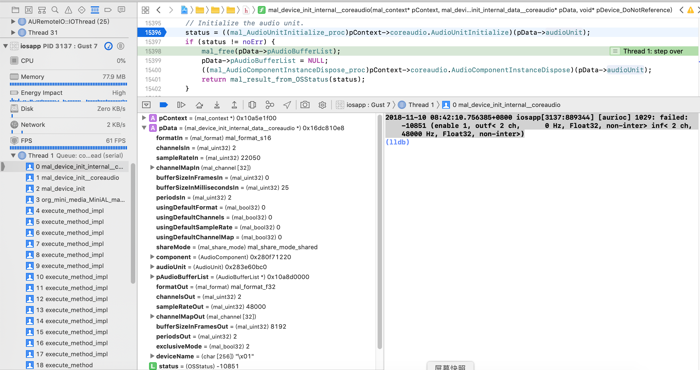Toggle breakpoint activation next to iosapp PID 3137
Viewport: 700px width, 370px height.
tap(108, 46)
